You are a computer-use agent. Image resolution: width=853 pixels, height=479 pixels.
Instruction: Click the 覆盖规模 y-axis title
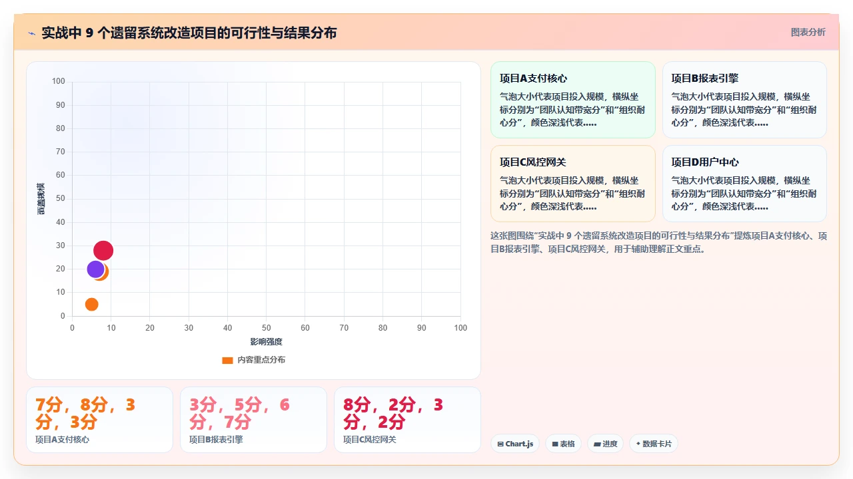point(41,198)
